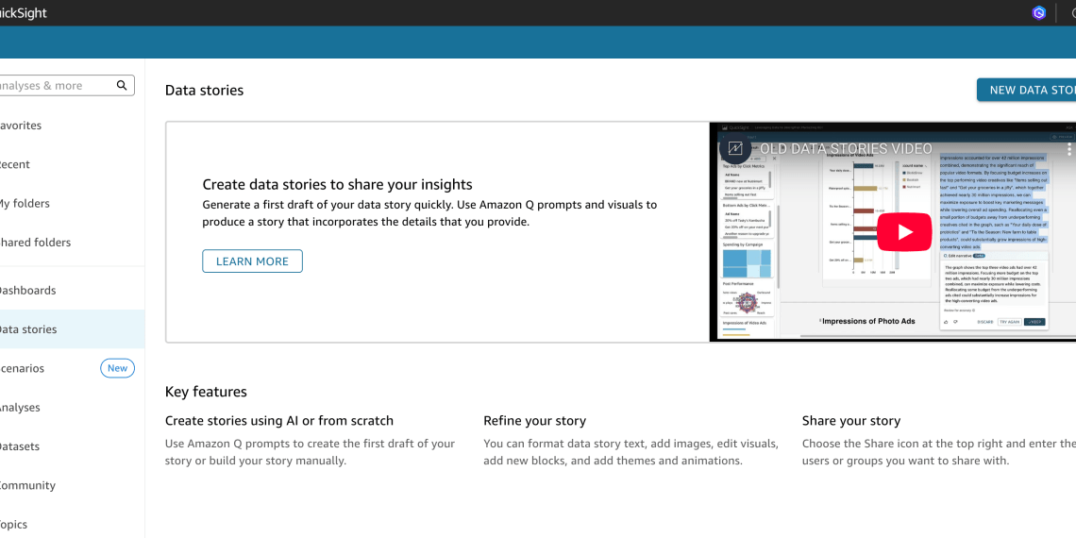This screenshot has height=538, width=1076.
Task: Click 'Create stories using AI or from scratch'
Action: pos(279,421)
